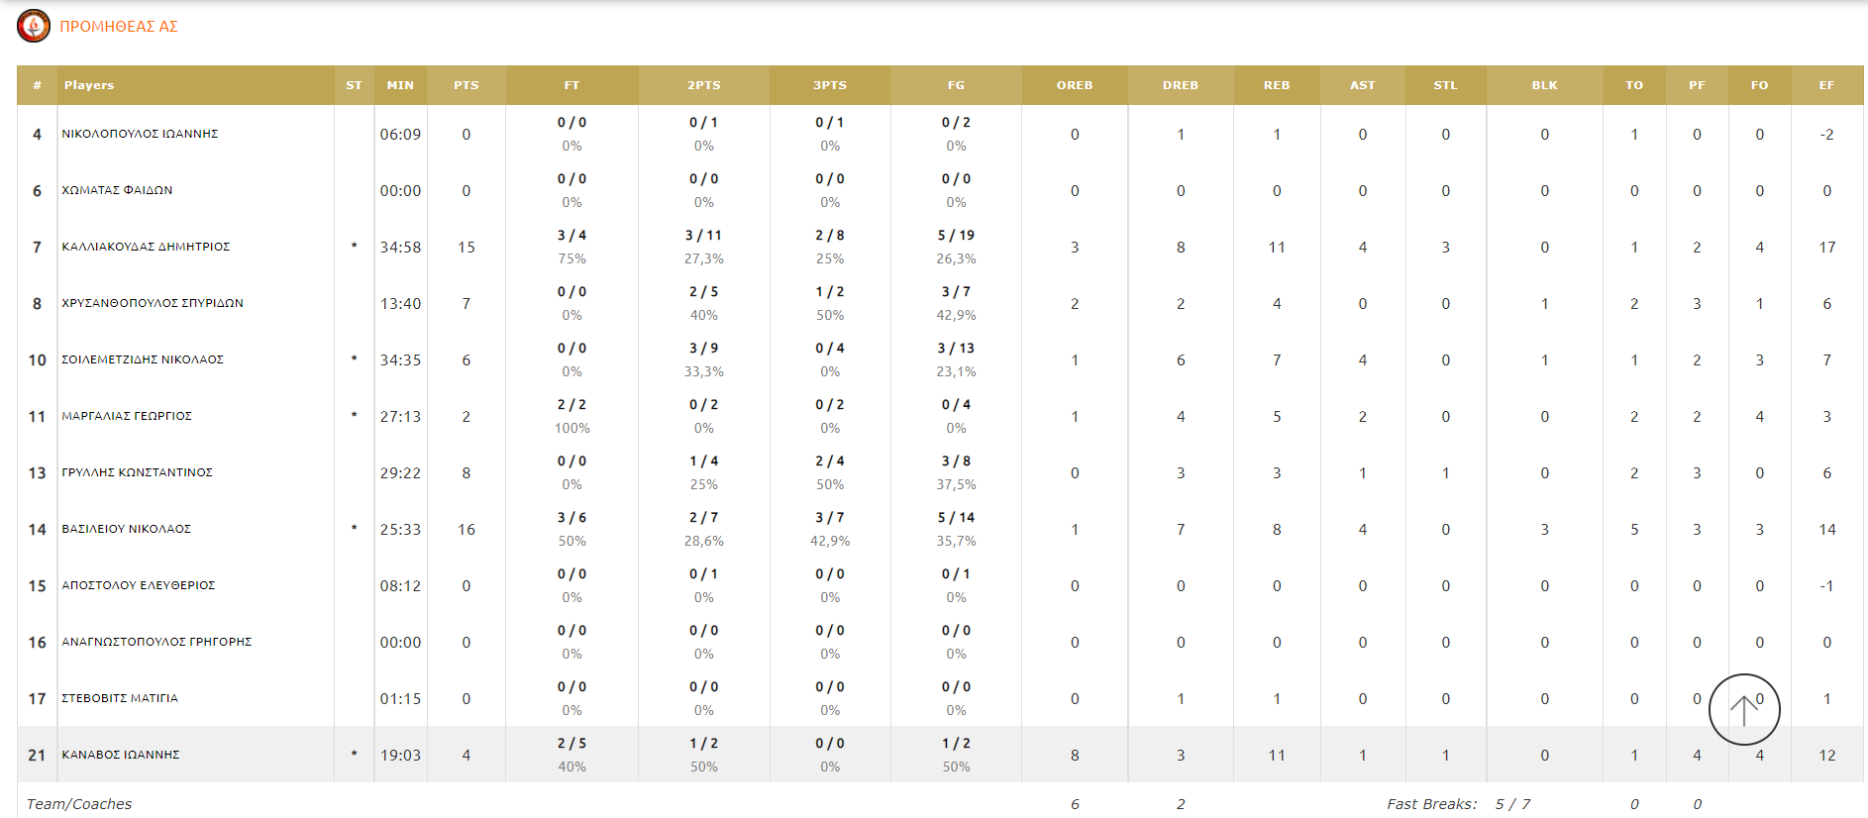
Task: Open the ΠΡΟΜΗΘΕΑΣ ΑΣ team link
Action: tap(119, 27)
